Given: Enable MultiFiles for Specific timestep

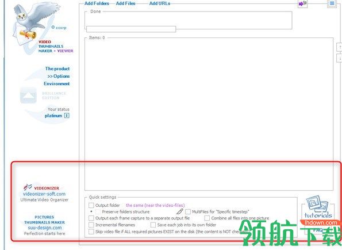Looking at the screenshot, I should (188, 211).
